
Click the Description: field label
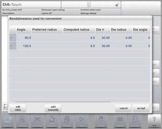tap(8, 13)
